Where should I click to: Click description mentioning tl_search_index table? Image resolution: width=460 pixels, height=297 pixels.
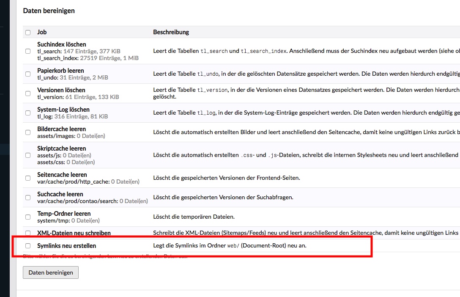click(x=307, y=51)
